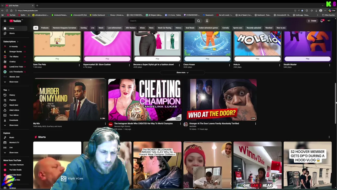The image size is (337, 190).
Task: Click the Hole.io game title
Action: (236, 64)
